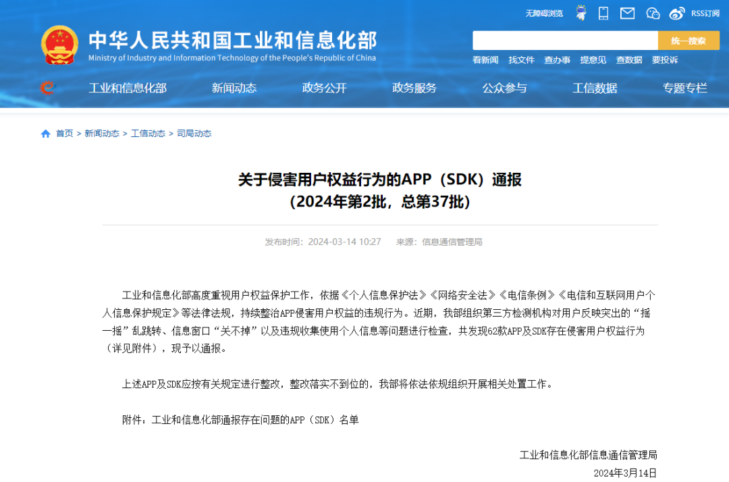This screenshot has height=482, width=729.
Task: Click the 要投诉 complaint link
Action: point(664,60)
